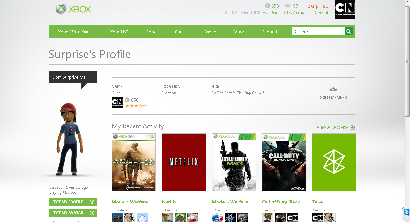The image size is (410, 222).
Task: Click the TeamViewer icon in the bottom-right corner
Action: pyautogui.click(x=406, y=212)
